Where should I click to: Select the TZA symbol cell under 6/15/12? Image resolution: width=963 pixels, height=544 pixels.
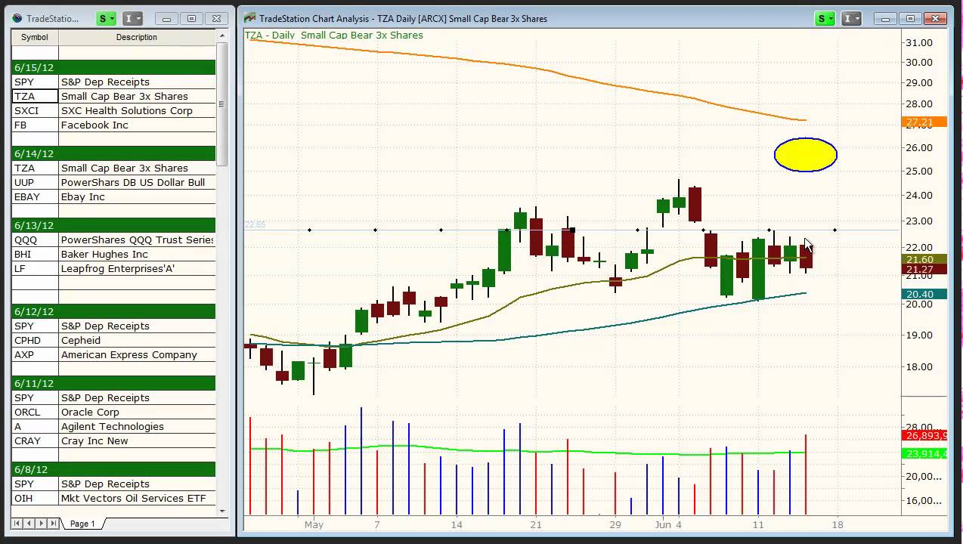pos(35,96)
